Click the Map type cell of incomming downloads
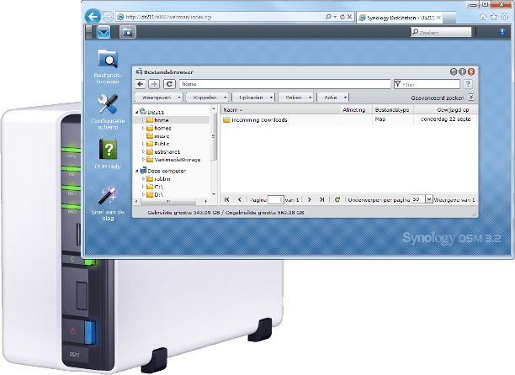This screenshot has height=375, width=515. 392,119
